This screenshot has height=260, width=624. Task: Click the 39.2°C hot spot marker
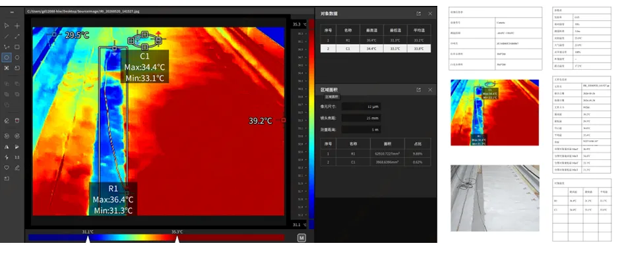pos(284,120)
